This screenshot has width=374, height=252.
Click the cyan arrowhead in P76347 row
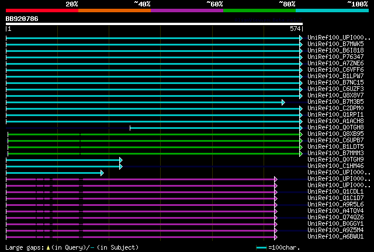click(x=301, y=57)
